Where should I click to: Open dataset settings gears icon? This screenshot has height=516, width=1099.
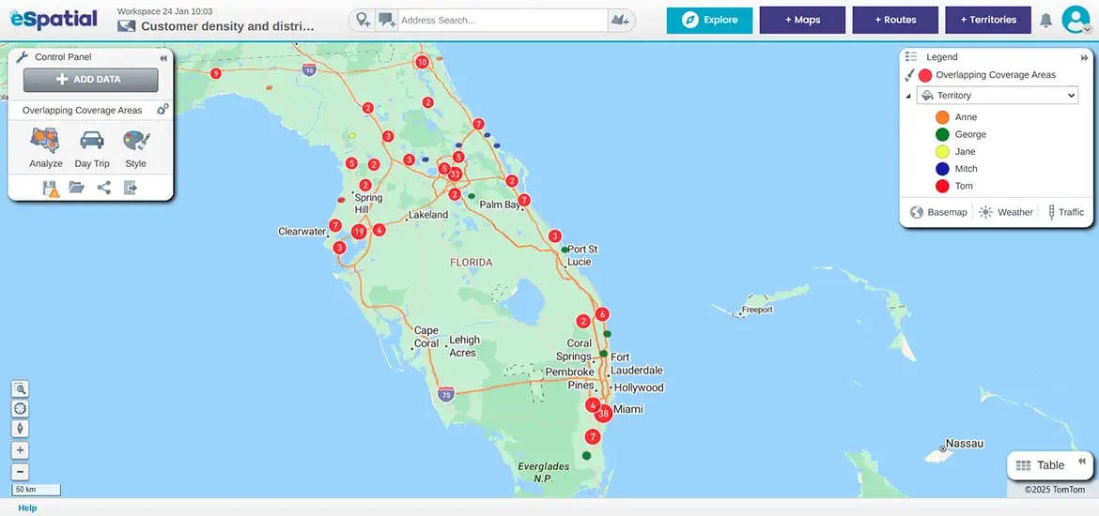click(163, 110)
